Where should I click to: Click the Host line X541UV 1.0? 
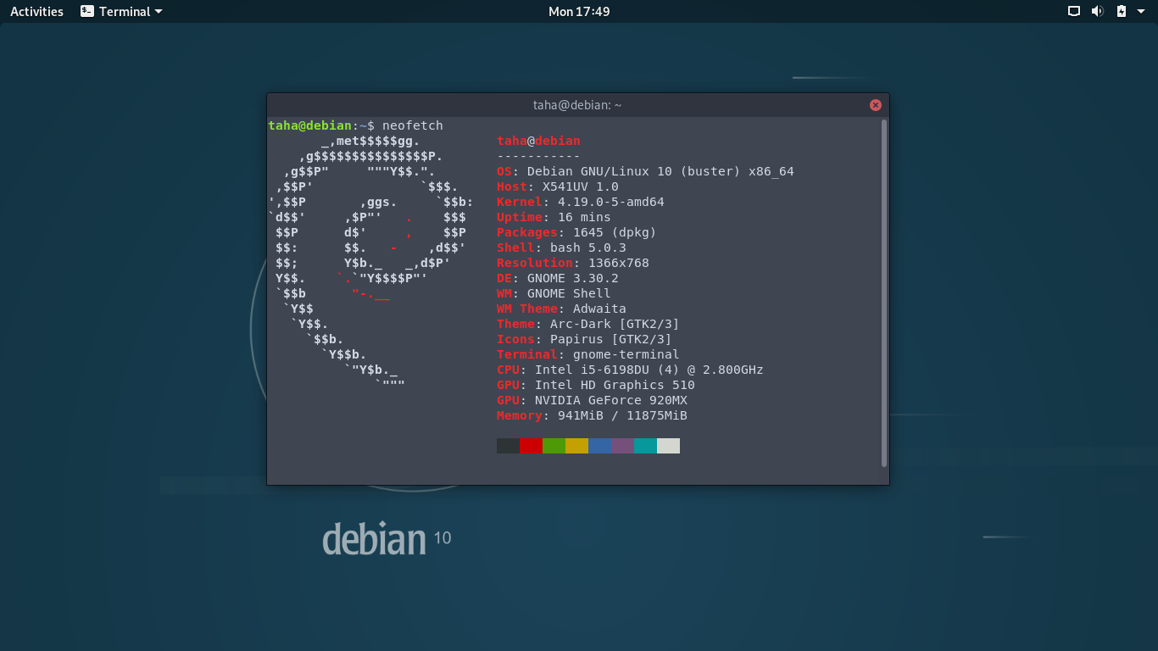tap(558, 186)
